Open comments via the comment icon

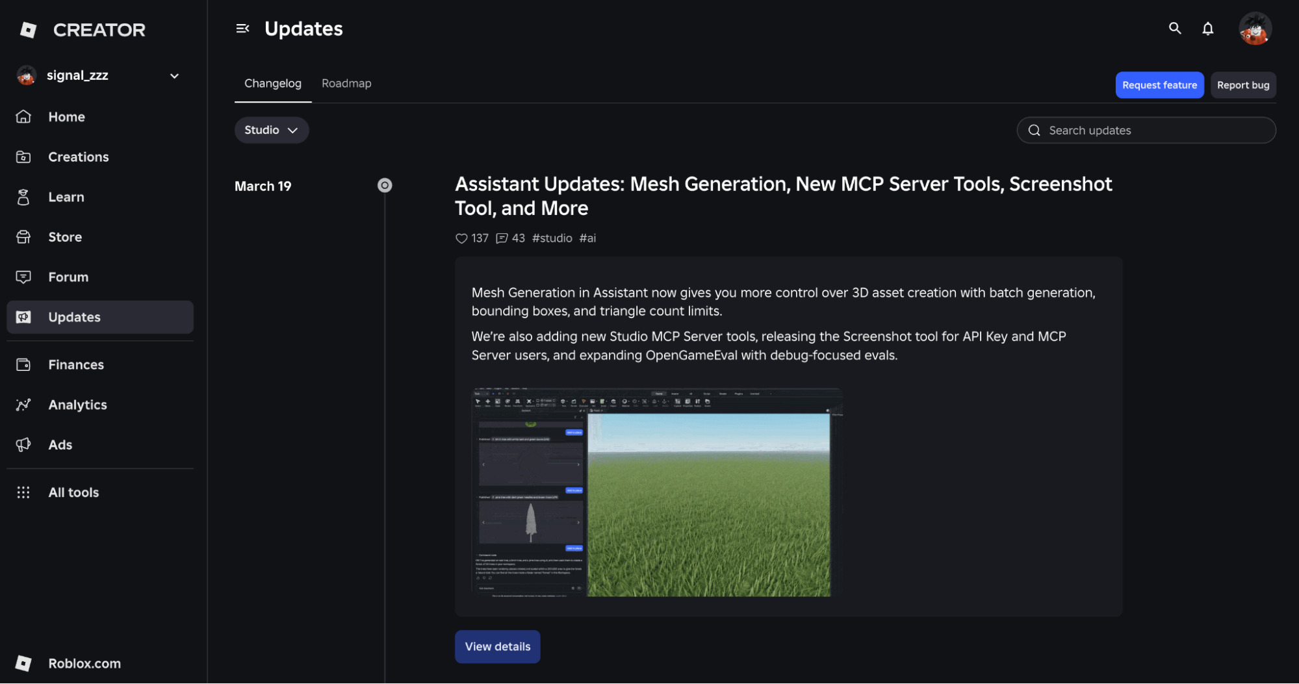coord(502,238)
